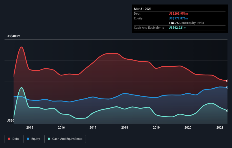Click the 2018 x-axis label

tap(125, 127)
